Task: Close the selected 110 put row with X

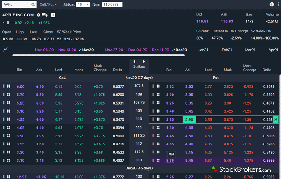Action: pos(275,119)
